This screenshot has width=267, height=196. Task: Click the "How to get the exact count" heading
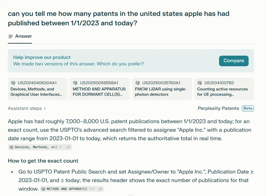[43, 161]
